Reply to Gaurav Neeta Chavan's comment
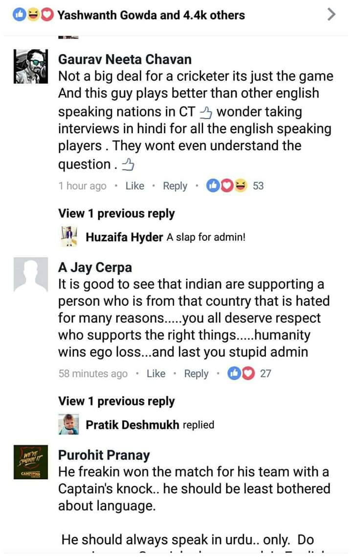This screenshot has height=557, width=352. (175, 186)
